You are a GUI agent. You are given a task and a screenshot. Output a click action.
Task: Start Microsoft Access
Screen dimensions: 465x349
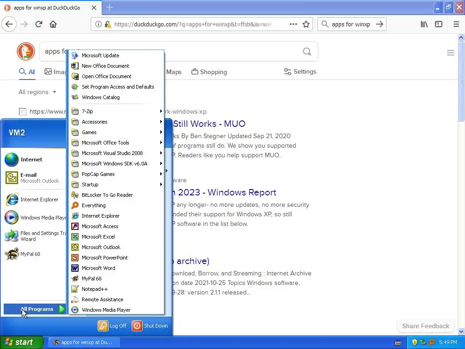[x=116, y=226]
